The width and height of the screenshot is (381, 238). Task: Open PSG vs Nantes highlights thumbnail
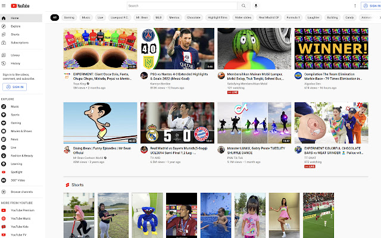tap(177, 49)
